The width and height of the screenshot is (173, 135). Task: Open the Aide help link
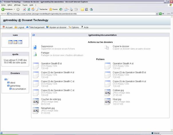85,27
